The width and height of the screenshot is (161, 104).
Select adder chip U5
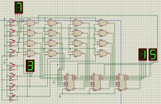70,82
